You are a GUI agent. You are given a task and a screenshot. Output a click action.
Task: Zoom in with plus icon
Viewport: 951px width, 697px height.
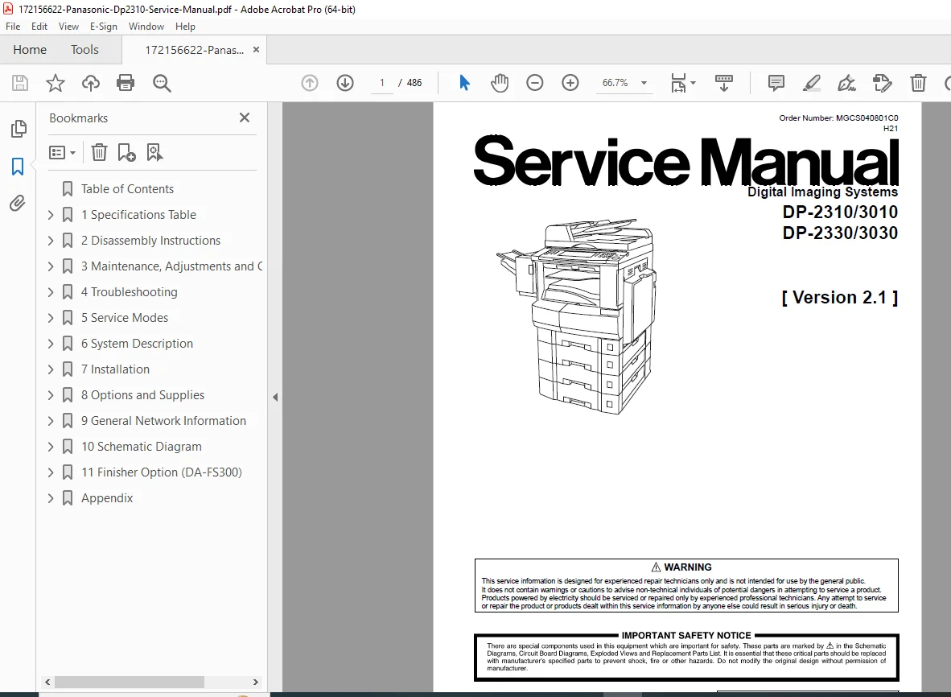tap(570, 83)
